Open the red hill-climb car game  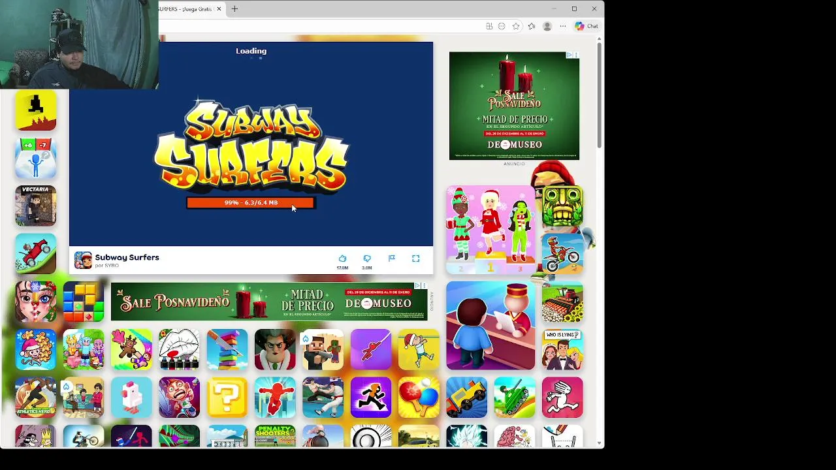point(35,253)
